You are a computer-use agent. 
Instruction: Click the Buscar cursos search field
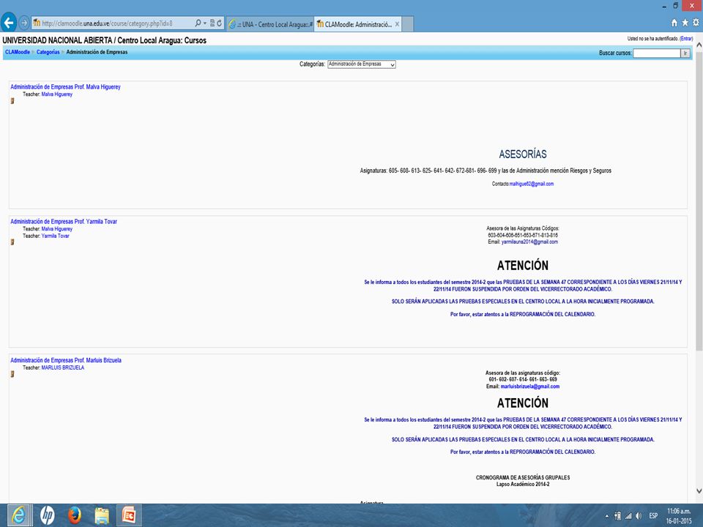coord(656,53)
